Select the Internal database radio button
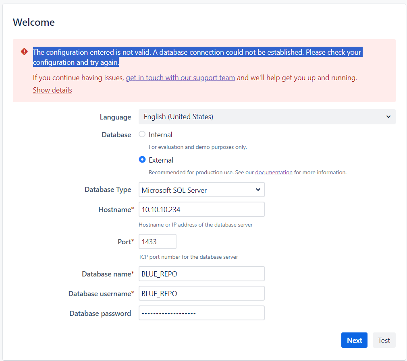The width and height of the screenshot is (407, 361). pyautogui.click(x=142, y=134)
